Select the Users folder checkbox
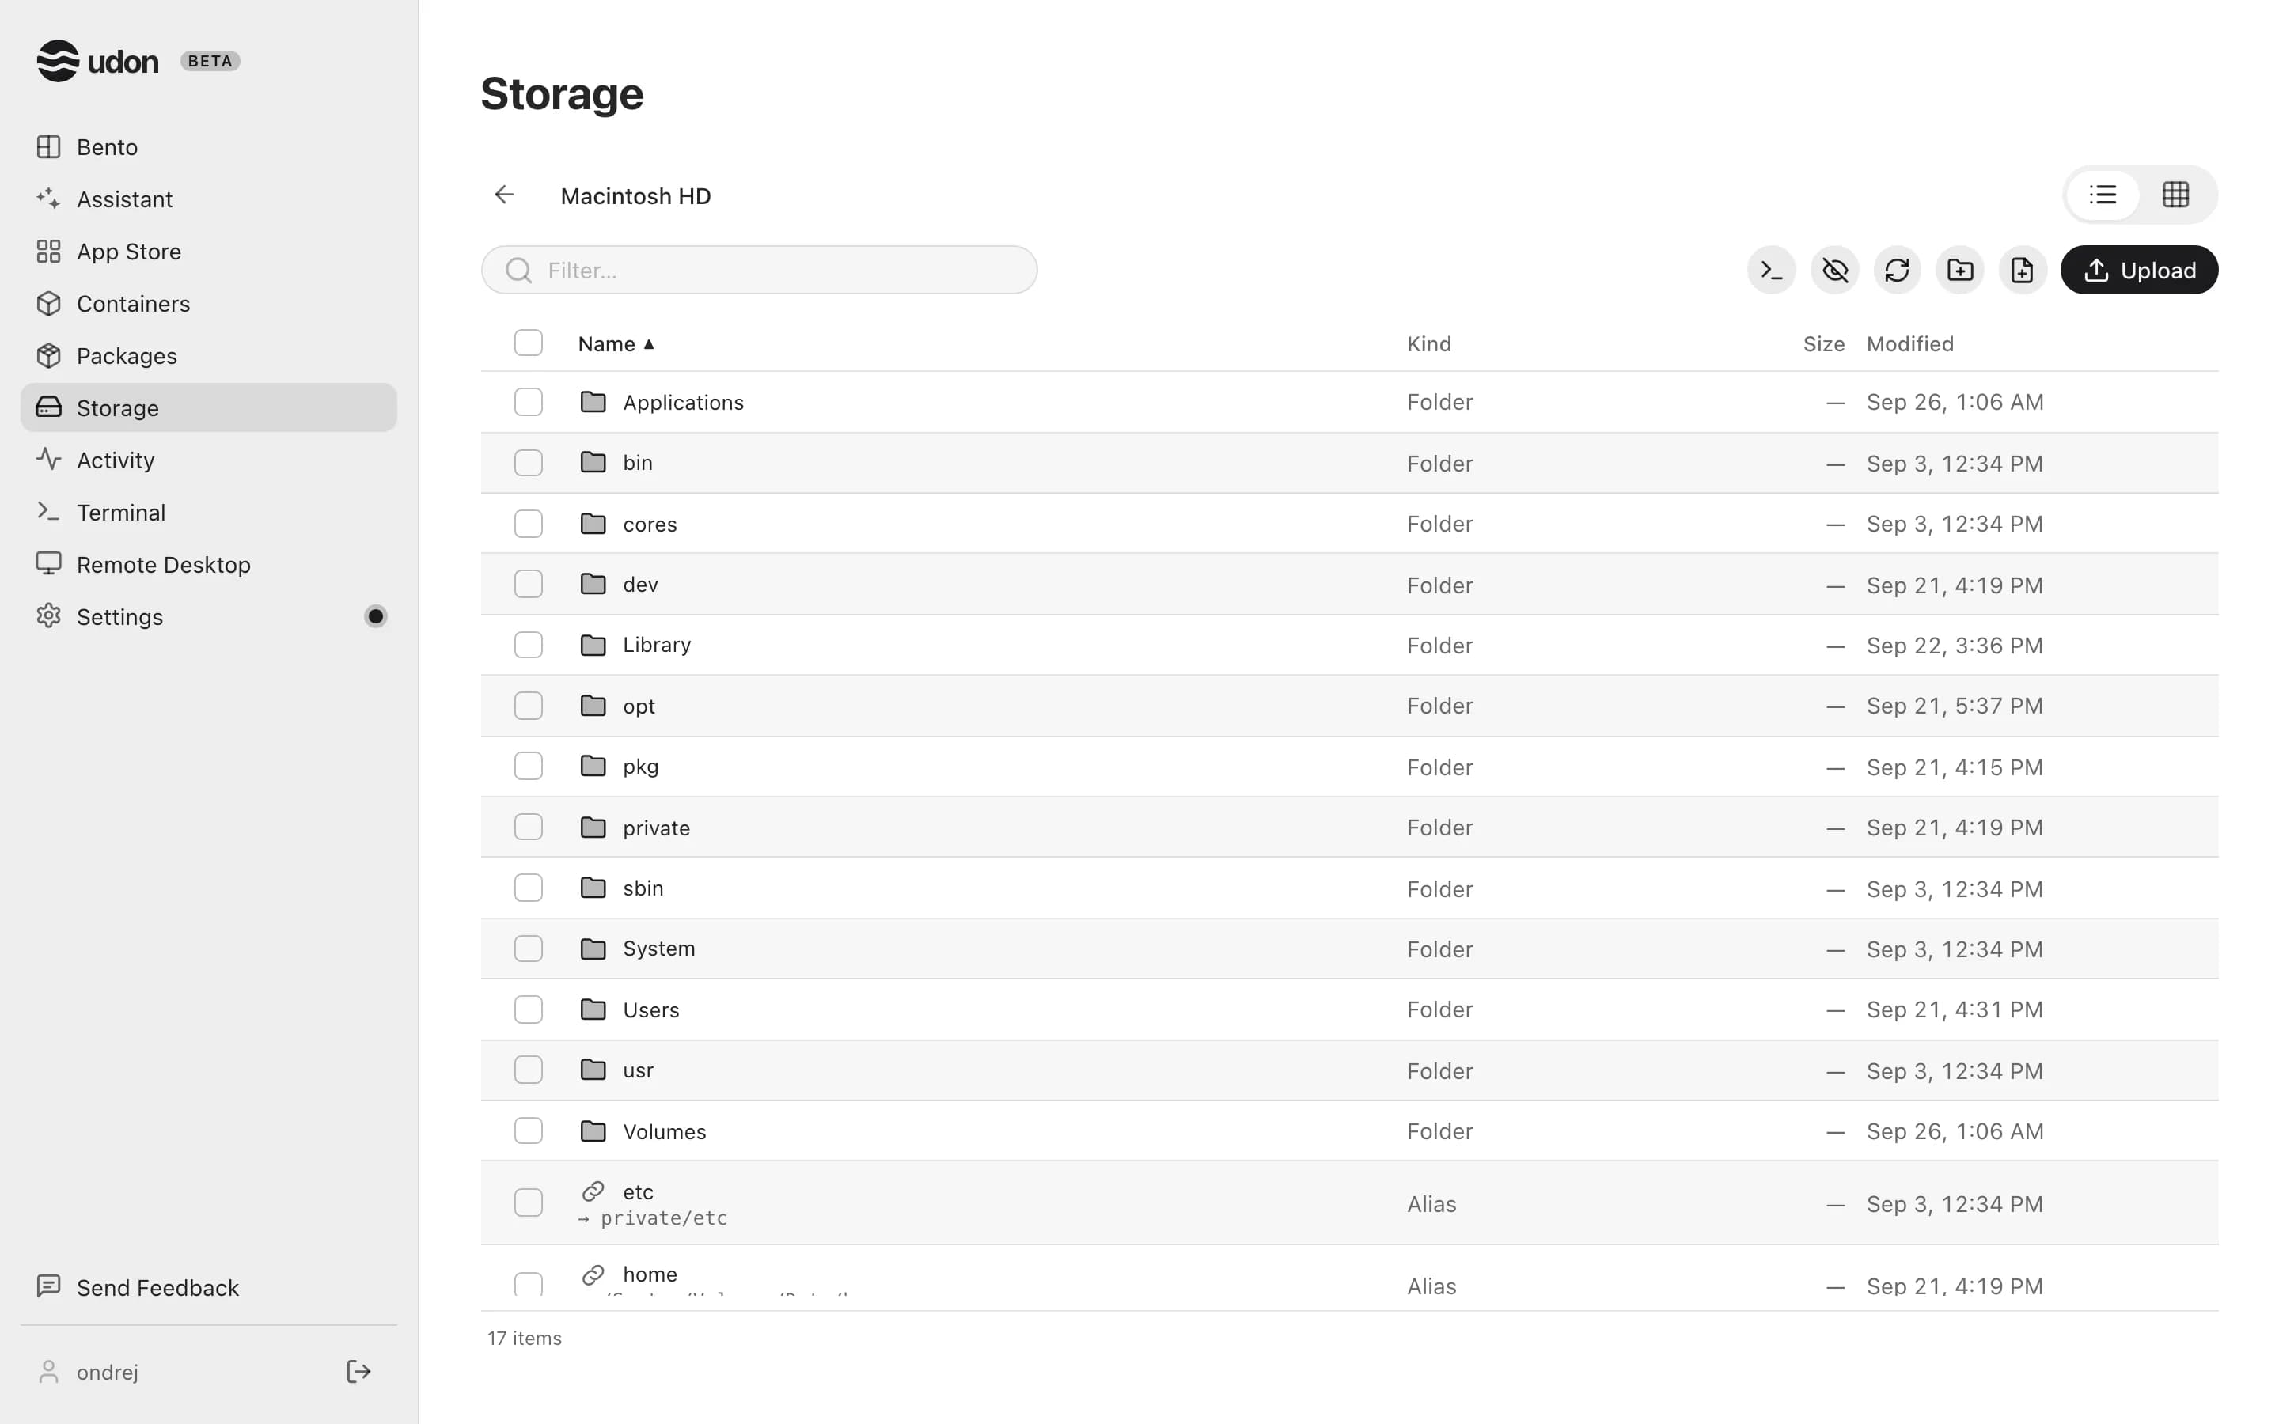This screenshot has height=1424, width=2279. pyautogui.click(x=529, y=1009)
